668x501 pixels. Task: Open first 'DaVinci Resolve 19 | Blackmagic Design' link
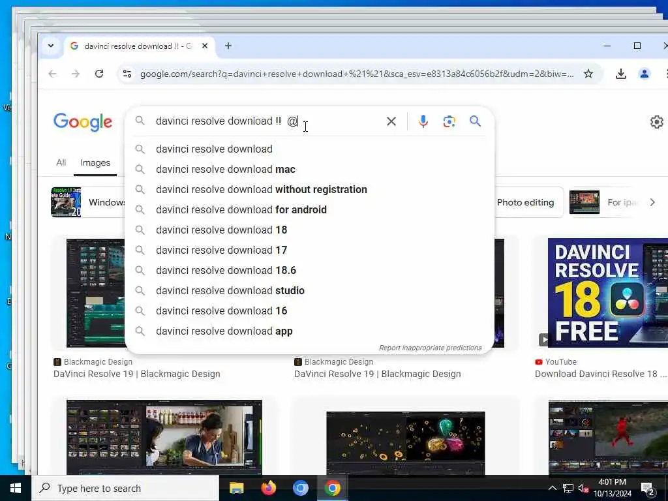(137, 374)
